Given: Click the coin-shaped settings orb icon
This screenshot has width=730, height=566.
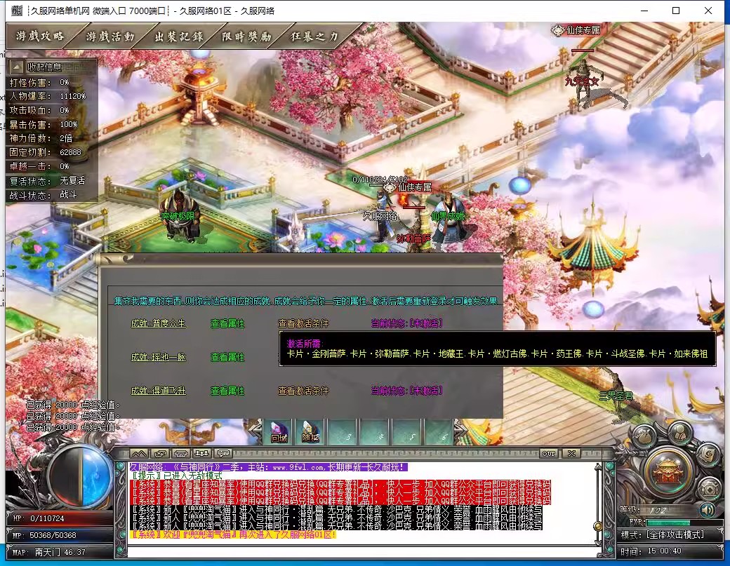Looking at the screenshot, I should [x=710, y=490].
